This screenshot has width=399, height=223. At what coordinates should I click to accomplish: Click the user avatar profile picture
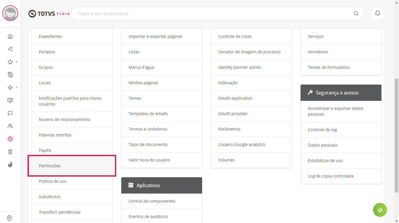tap(10, 13)
